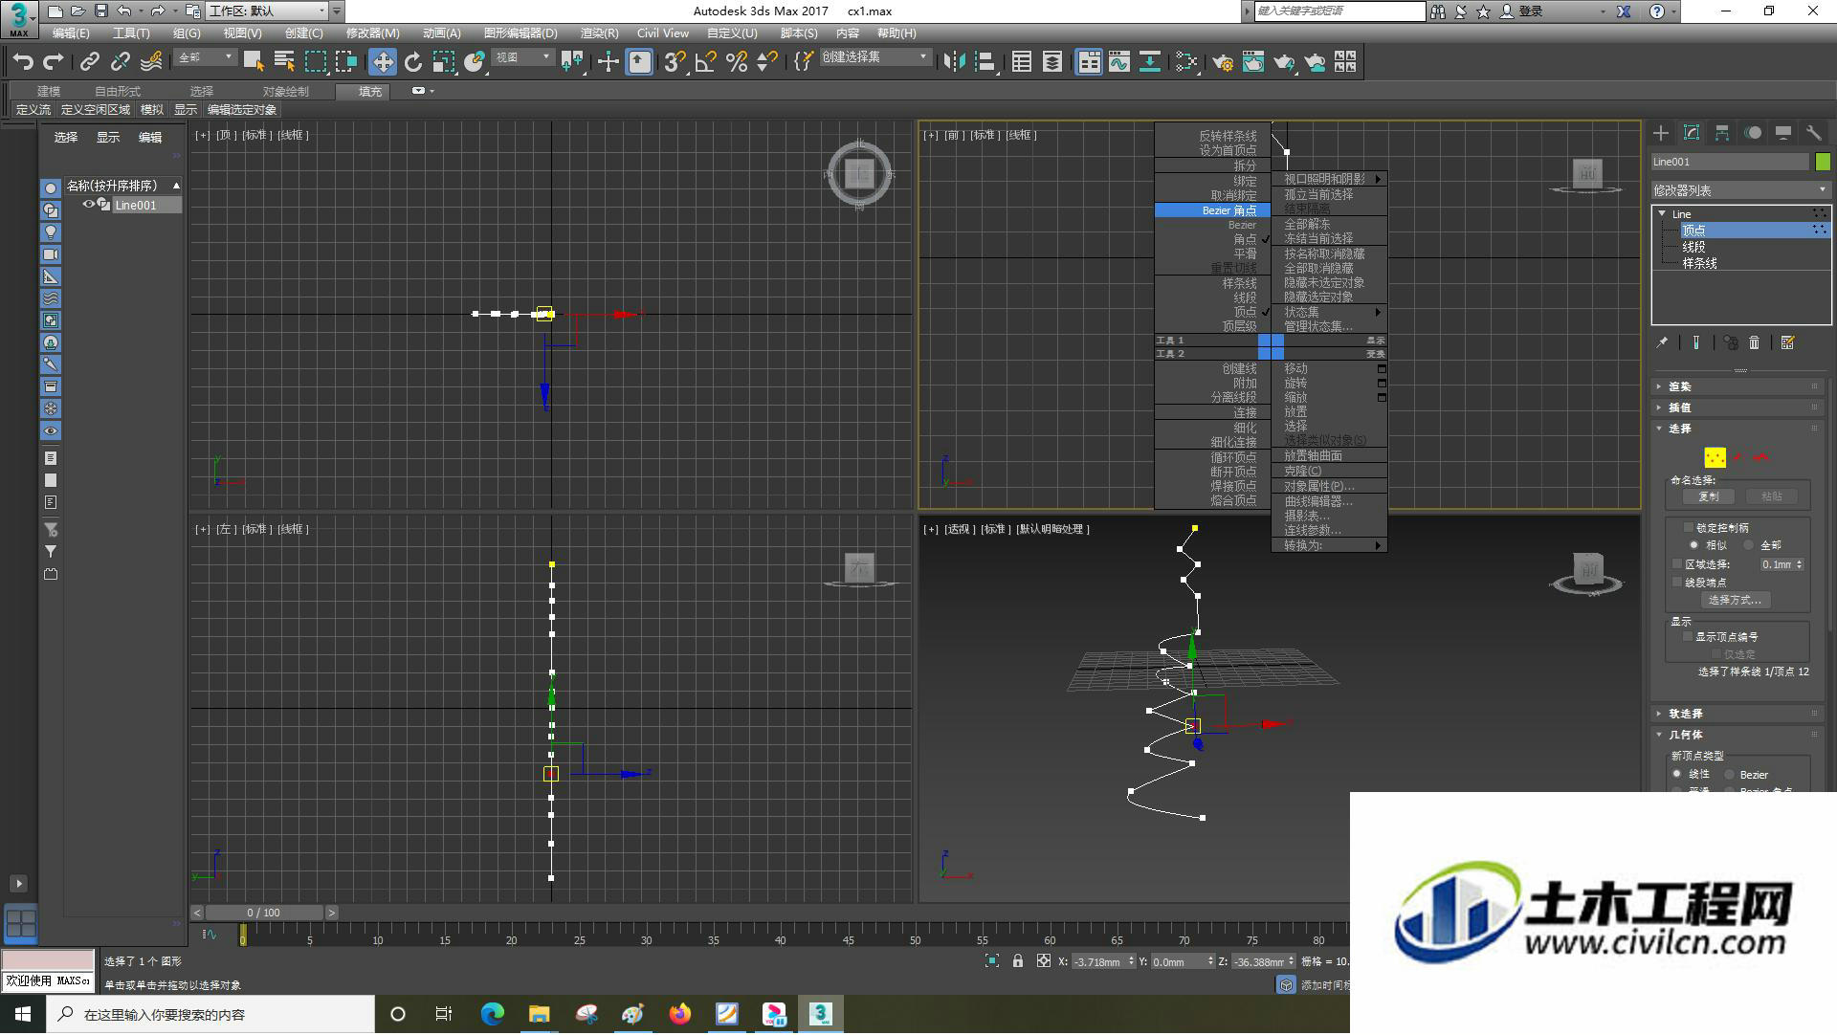Open File Explorer on Windows taskbar
Screen dimensions: 1837x1035
(539, 1014)
